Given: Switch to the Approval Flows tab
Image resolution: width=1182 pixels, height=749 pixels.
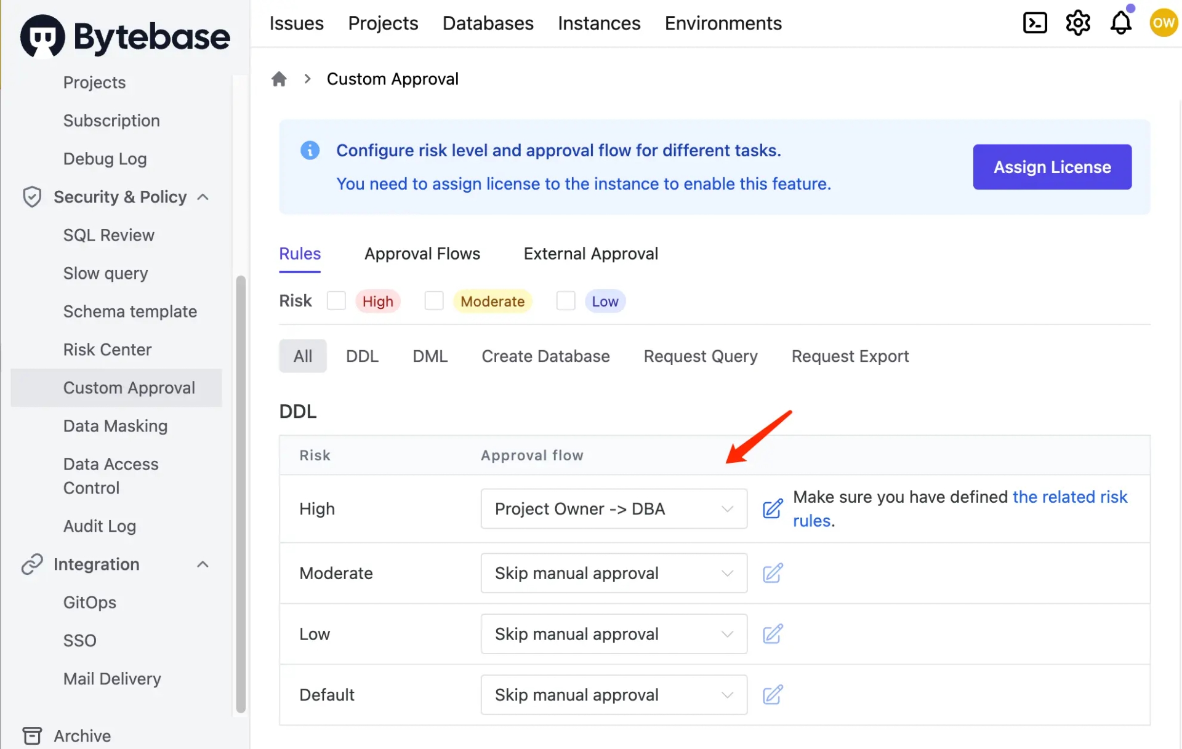Looking at the screenshot, I should click(422, 254).
